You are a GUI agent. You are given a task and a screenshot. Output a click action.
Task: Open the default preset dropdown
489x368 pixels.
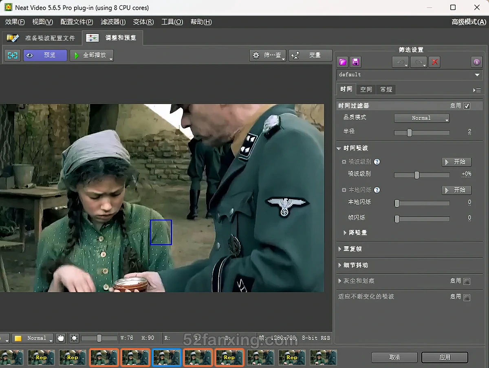pos(410,75)
